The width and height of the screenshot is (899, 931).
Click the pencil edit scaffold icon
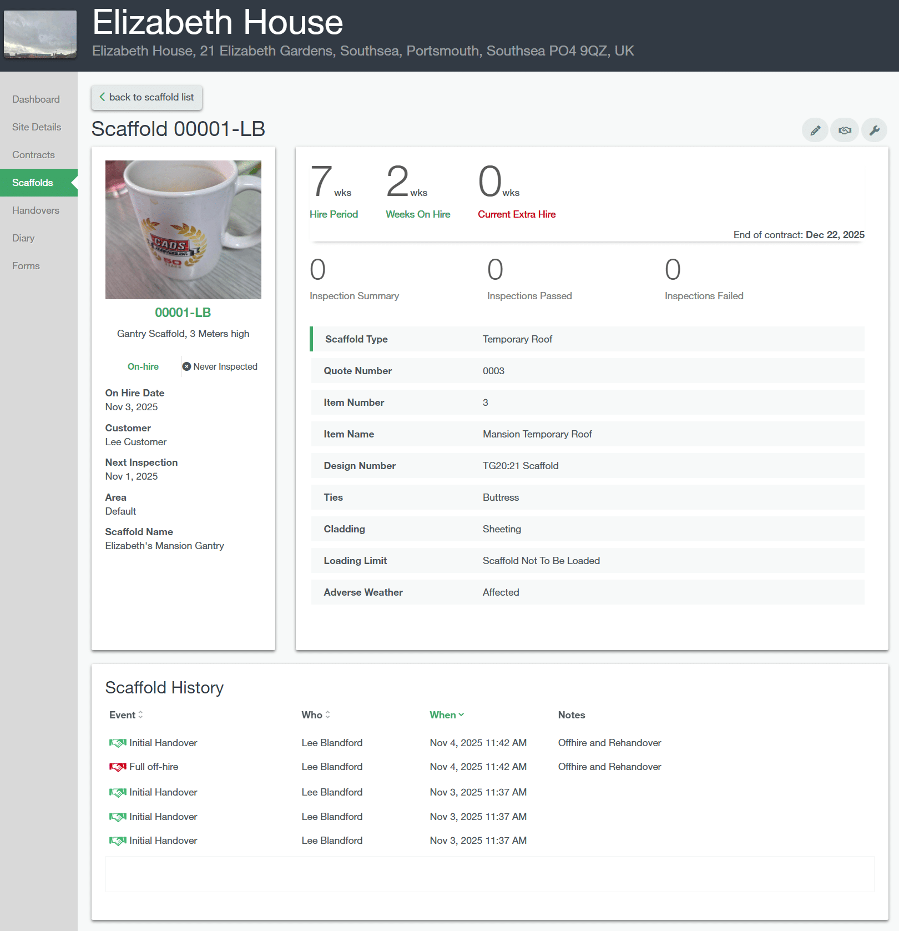pos(815,130)
